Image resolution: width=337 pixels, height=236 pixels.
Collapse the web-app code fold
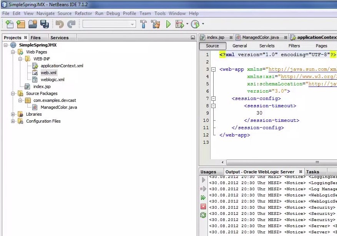click(213, 69)
